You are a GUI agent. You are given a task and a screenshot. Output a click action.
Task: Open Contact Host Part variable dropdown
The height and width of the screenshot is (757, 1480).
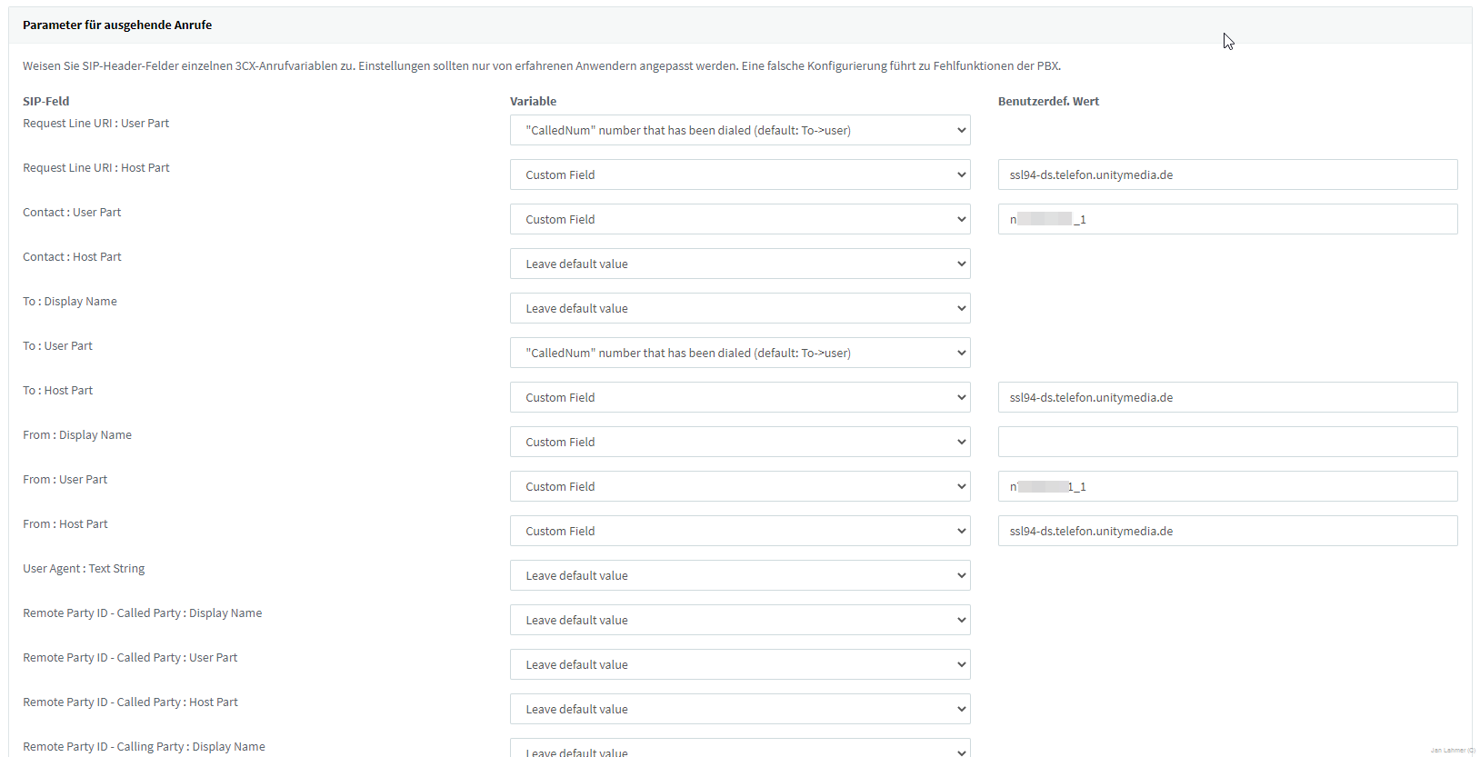tap(739, 264)
